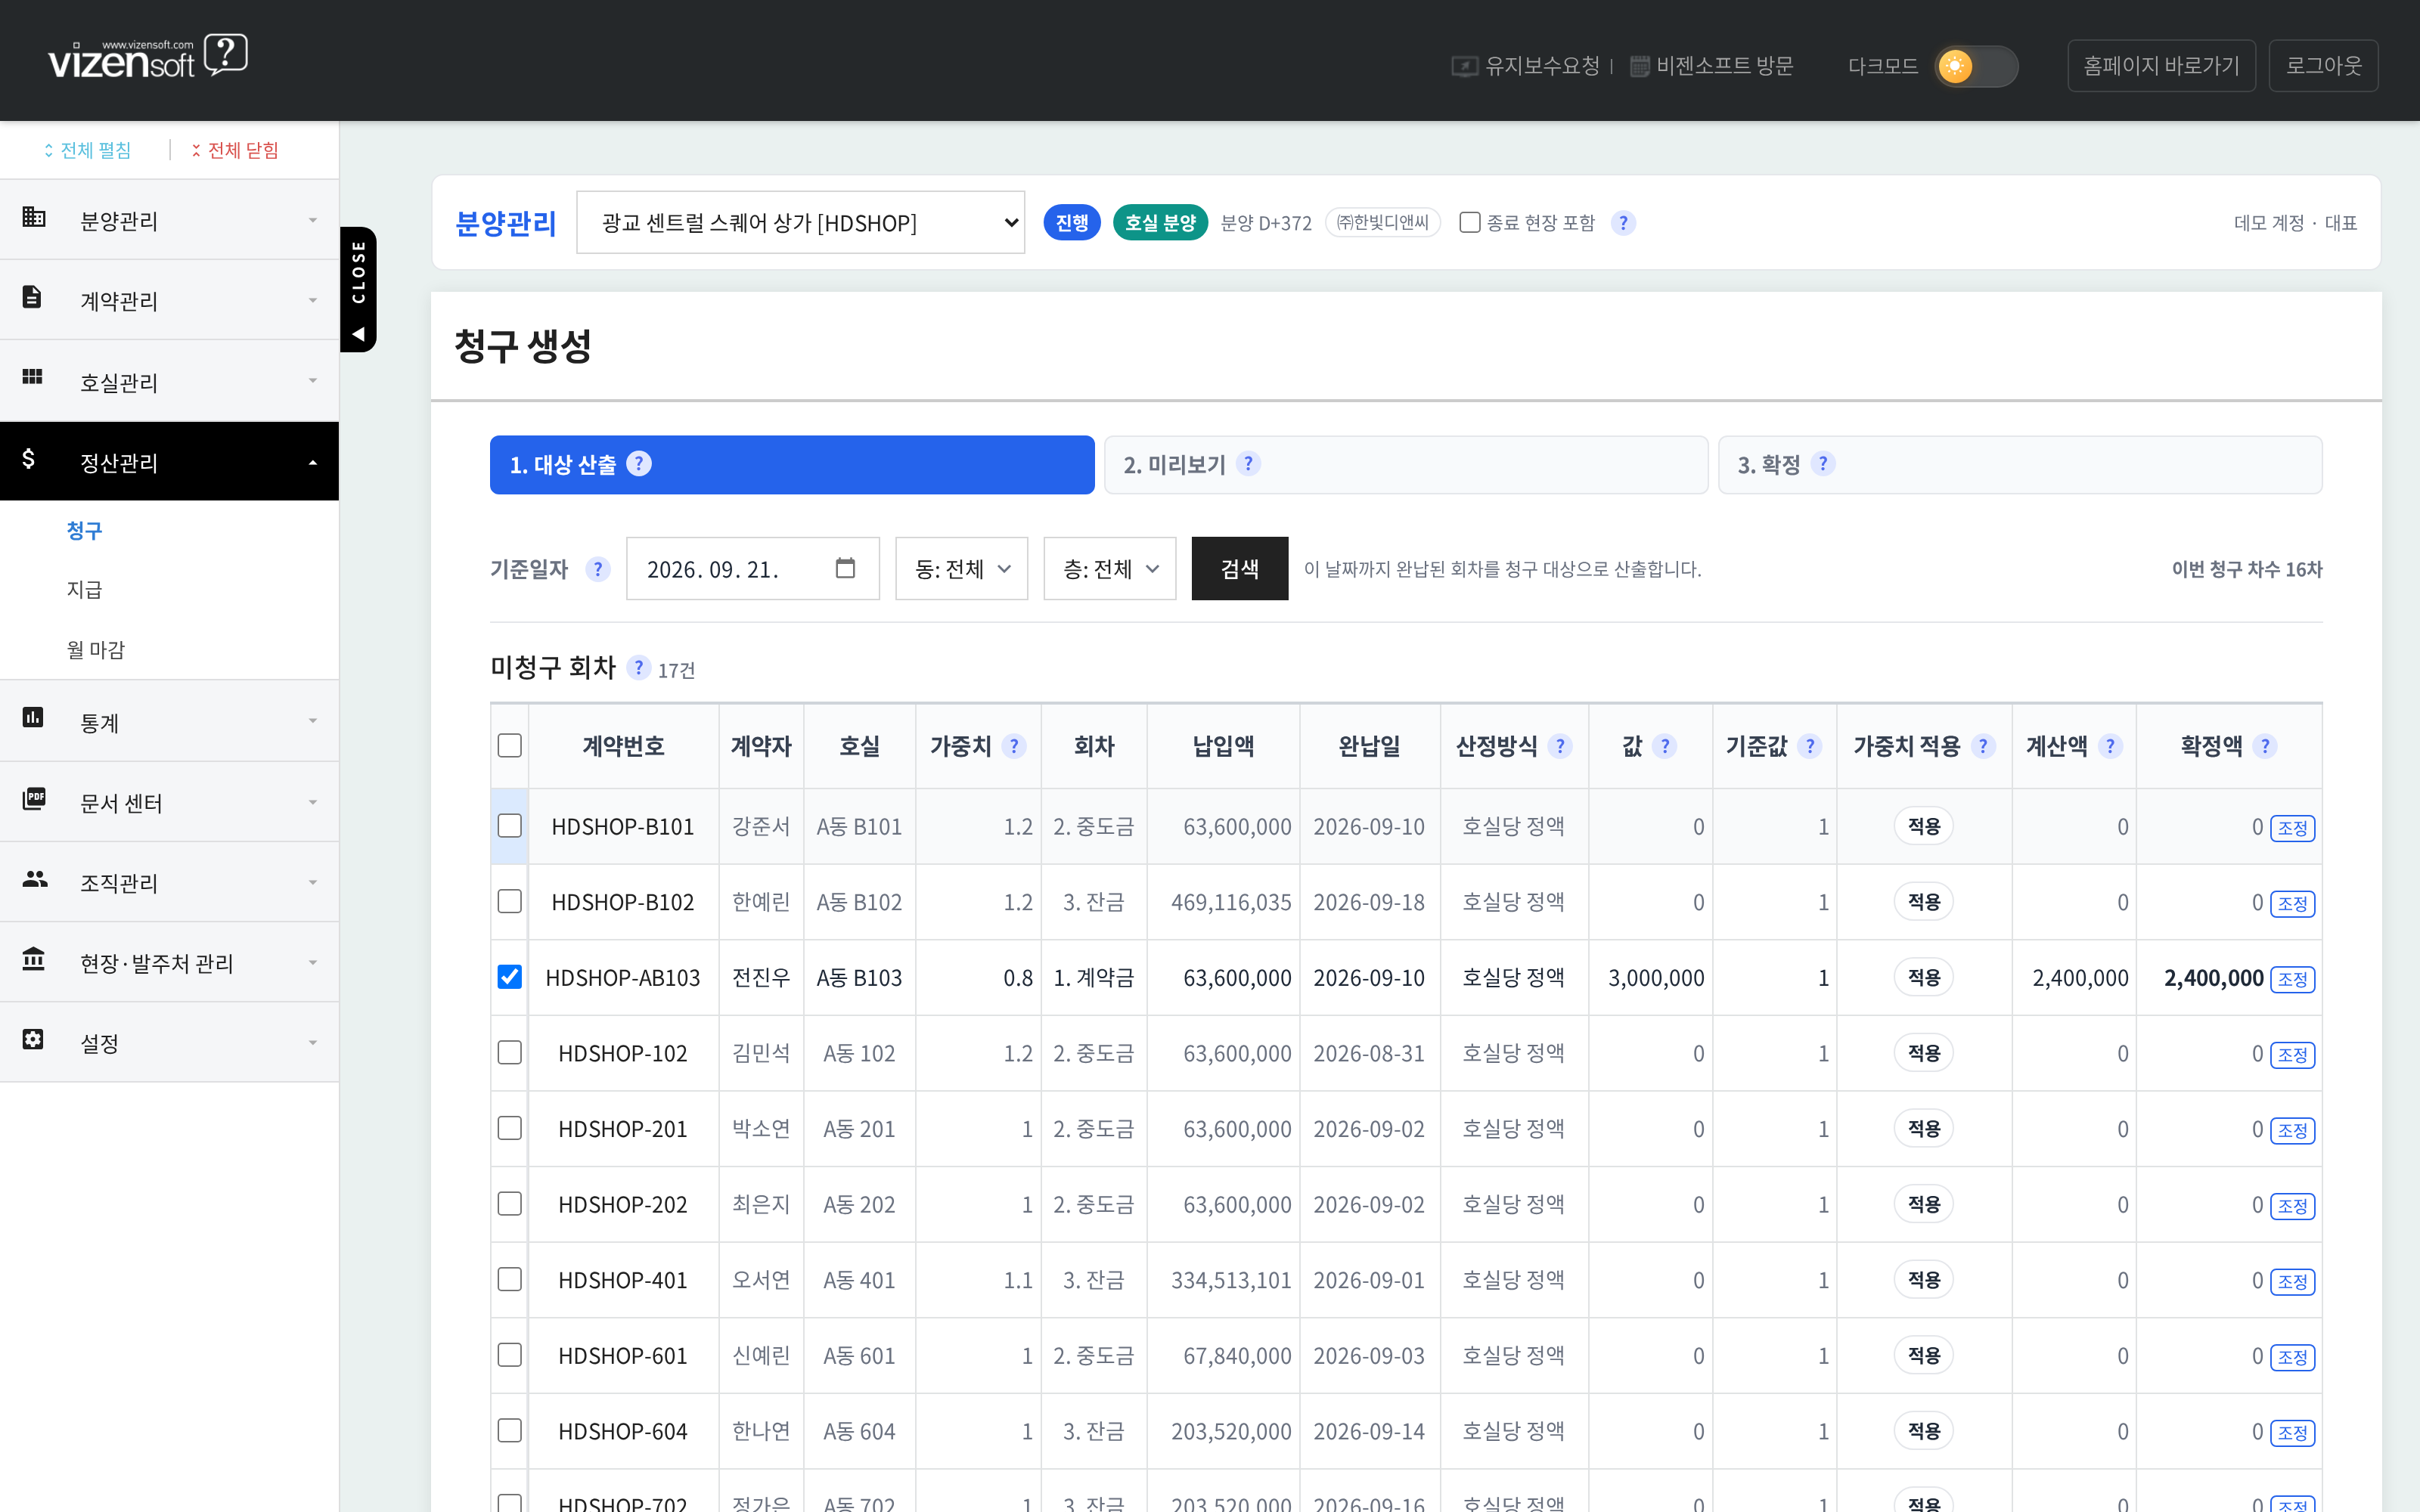Click the 검색 button
Viewport: 2420px width, 1512px height.
(x=1240, y=569)
